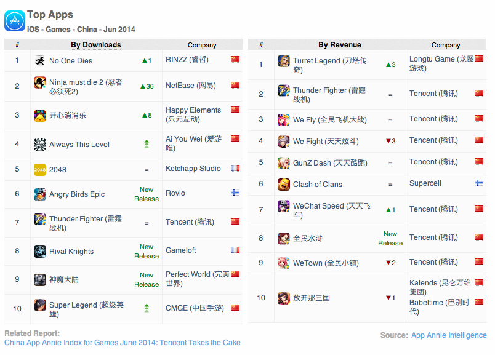Image resolution: width=495 pixels, height=355 pixels.
Task: Click the Finland flag beside Supercell
Action: (479, 183)
